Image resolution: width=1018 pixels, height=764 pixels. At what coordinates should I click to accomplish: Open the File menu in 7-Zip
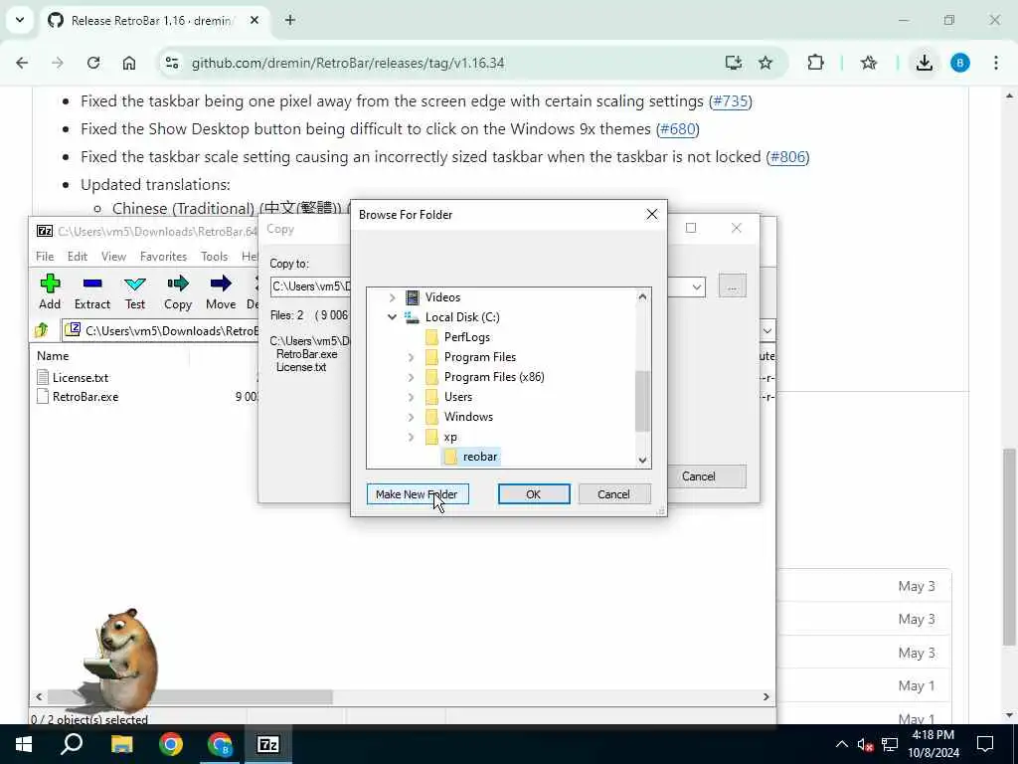click(x=45, y=257)
